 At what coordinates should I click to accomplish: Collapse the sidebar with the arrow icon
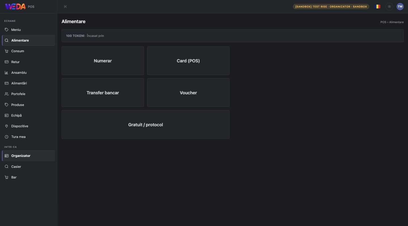coord(65,7)
